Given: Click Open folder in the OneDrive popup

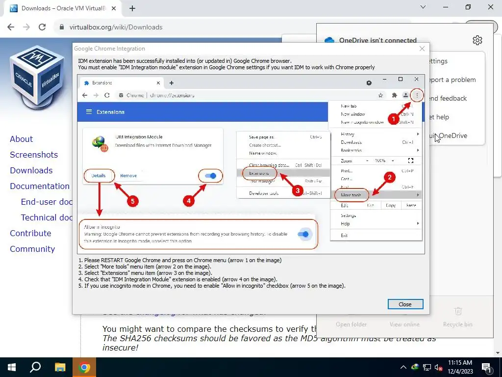Looking at the screenshot, I should coord(351,324).
